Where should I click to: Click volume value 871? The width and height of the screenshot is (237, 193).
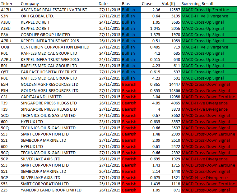[x=171, y=190]
